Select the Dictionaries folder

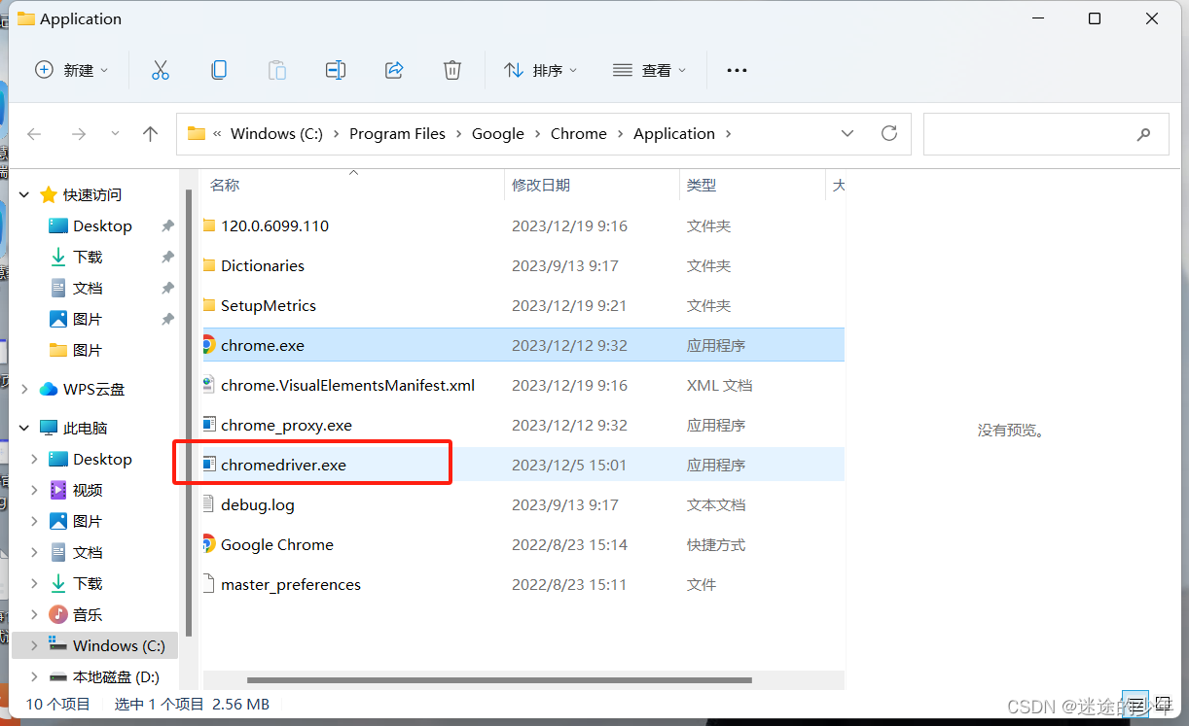coord(522,265)
